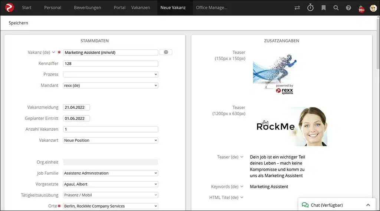This screenshot has width=380, height=211.
Task: Click the Teaser (de) text starting Dein Job
Action: (x=278, y=166)
